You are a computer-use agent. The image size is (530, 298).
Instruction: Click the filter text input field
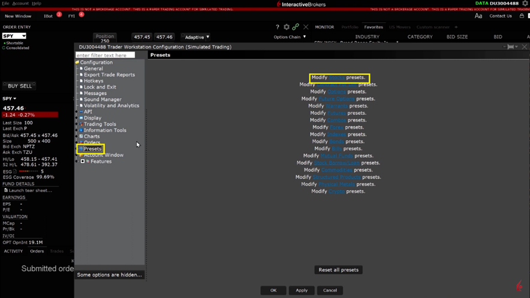pyautogui.click(x=105, y=55)
